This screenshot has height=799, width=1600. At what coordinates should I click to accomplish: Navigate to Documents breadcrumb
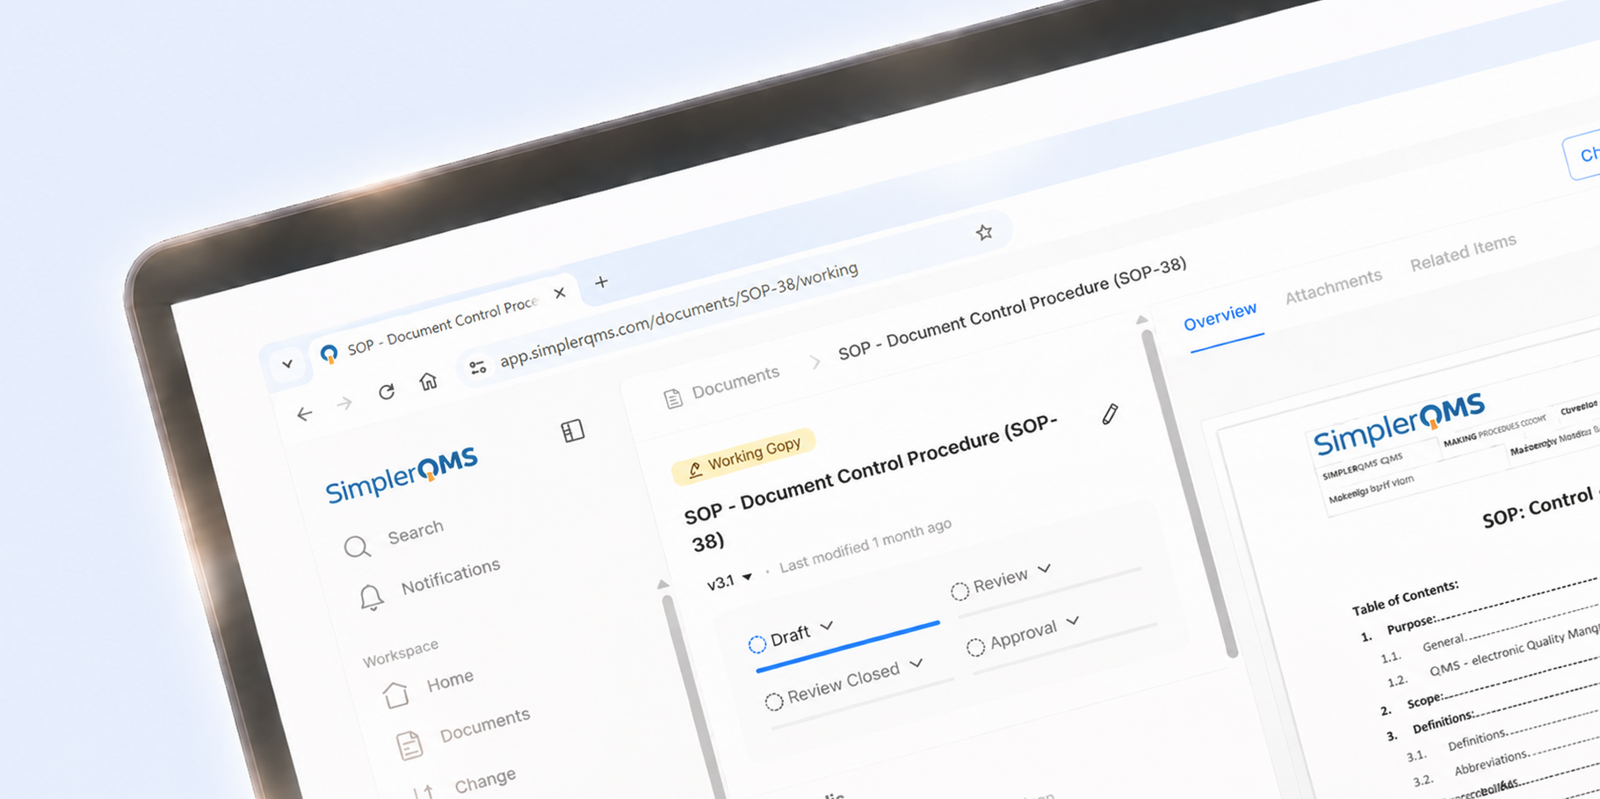[x=735, y=382]
